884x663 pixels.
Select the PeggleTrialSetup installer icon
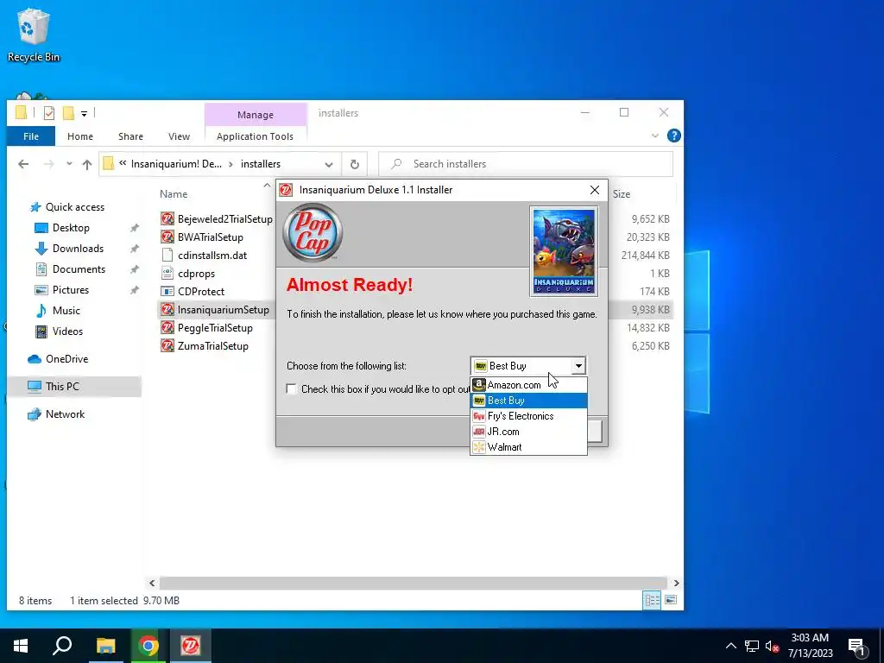coord(167,327)
